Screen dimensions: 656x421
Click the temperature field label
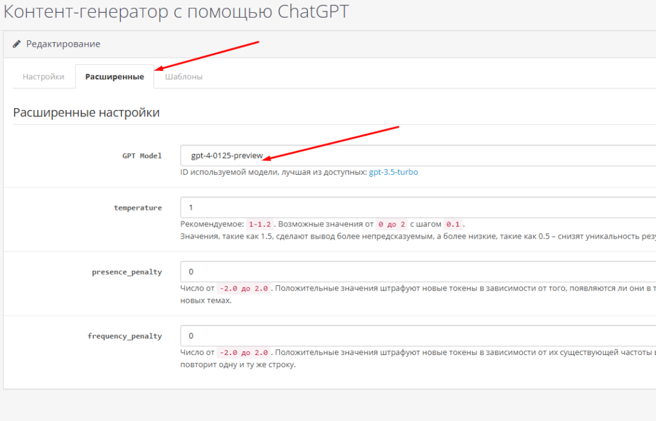click(x=138, y=208)
